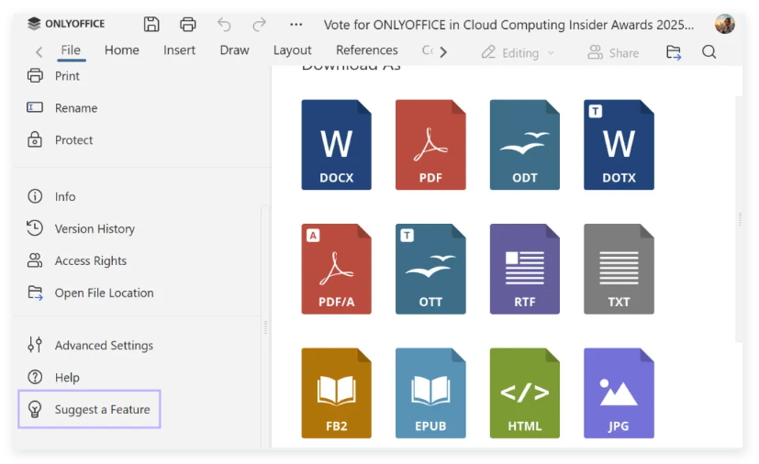Click the Save icon in title bar

[152, 25]
